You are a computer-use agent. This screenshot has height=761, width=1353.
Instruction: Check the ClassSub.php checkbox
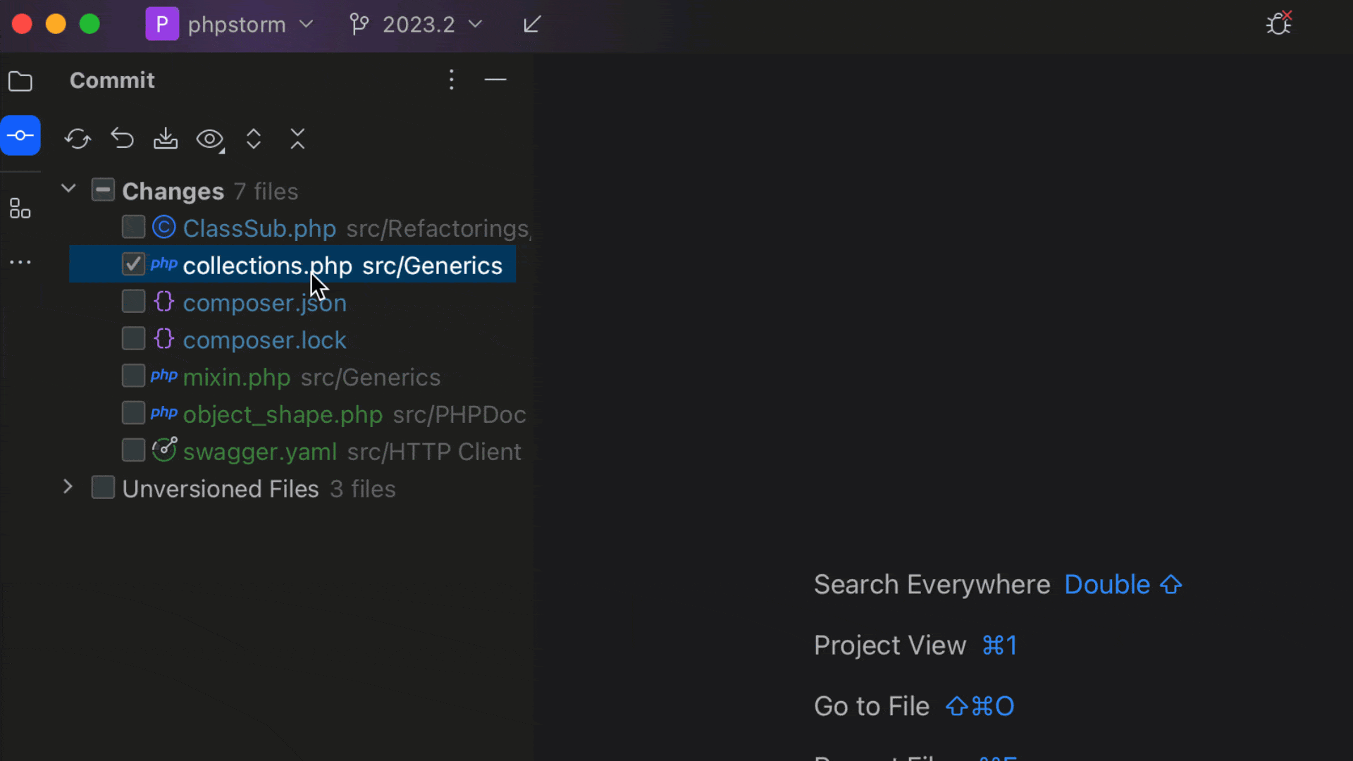pos(133,228)
